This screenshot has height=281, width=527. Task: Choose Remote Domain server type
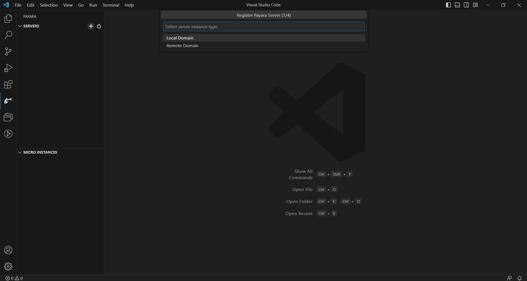tap(182, 45)
